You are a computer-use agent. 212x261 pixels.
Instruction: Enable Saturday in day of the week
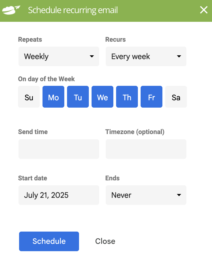click(176, 97)
